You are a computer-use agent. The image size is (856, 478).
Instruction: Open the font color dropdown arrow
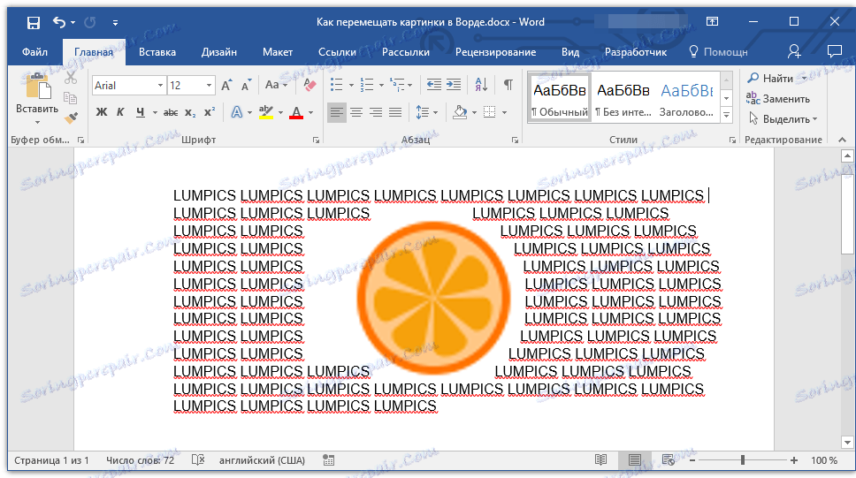point(310,113)
